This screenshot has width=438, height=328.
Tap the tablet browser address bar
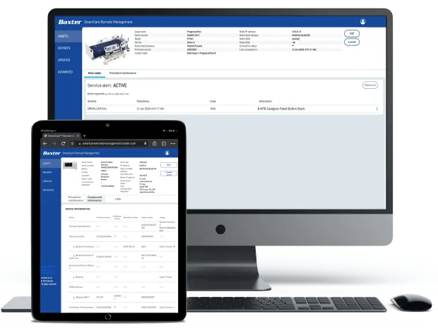pos(109,143)
